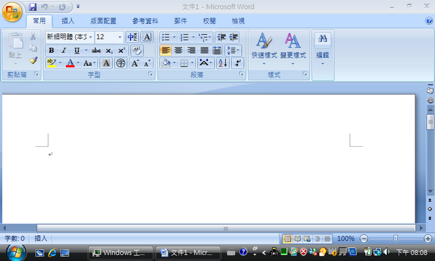Apply subscript formatting

109,50
